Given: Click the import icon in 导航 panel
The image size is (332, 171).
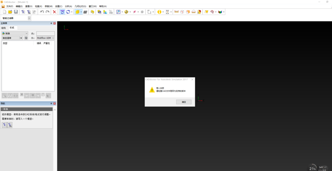Looking at the screenshot, I should (5, 125).
